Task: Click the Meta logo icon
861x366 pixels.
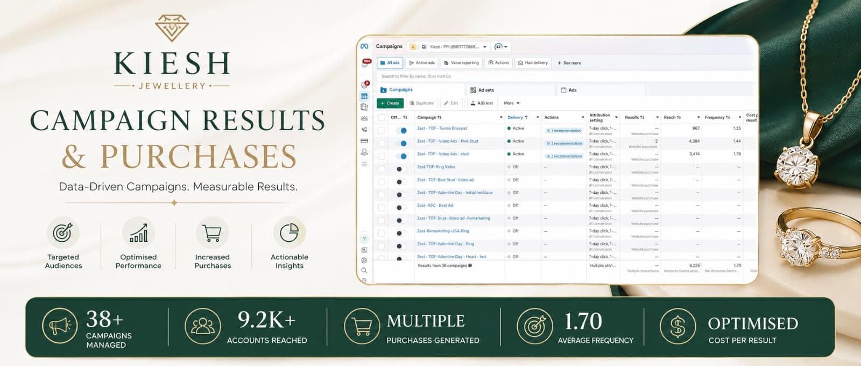Action: coord(364,46)
